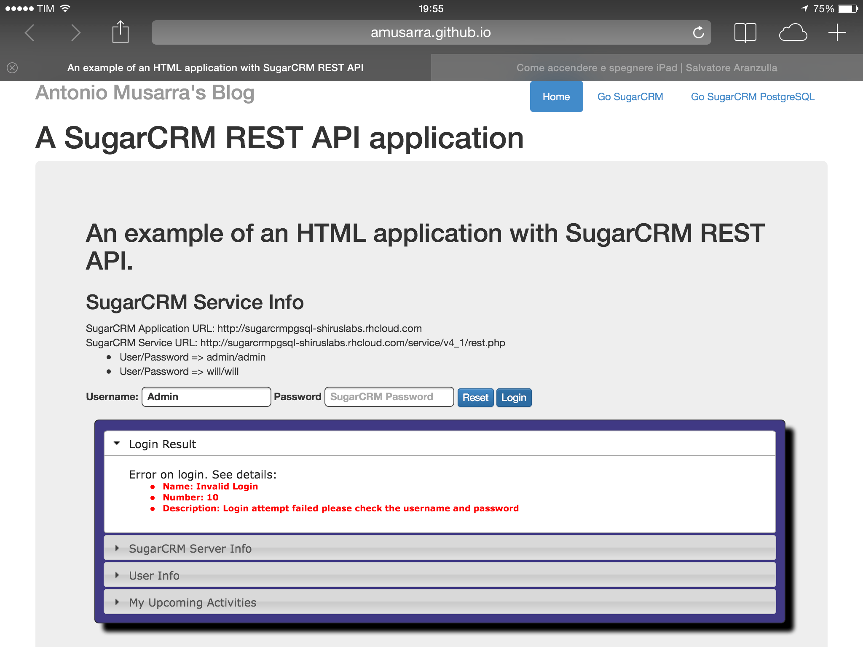Click 'A SugarCRM REST API application' heading

pos(279,138)
